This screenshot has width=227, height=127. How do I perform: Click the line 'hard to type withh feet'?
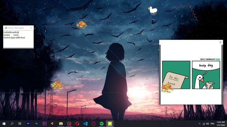(x=14, y=38)
